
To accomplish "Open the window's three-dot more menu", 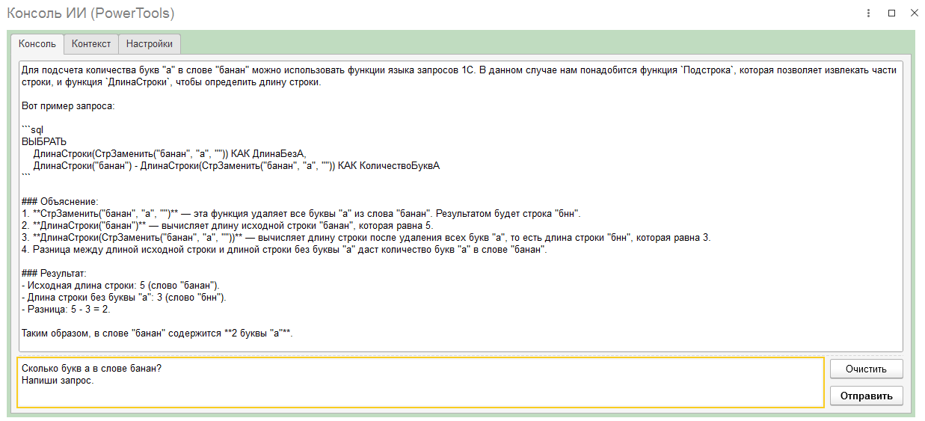I will pyautogui.click(x=868, y=13).
